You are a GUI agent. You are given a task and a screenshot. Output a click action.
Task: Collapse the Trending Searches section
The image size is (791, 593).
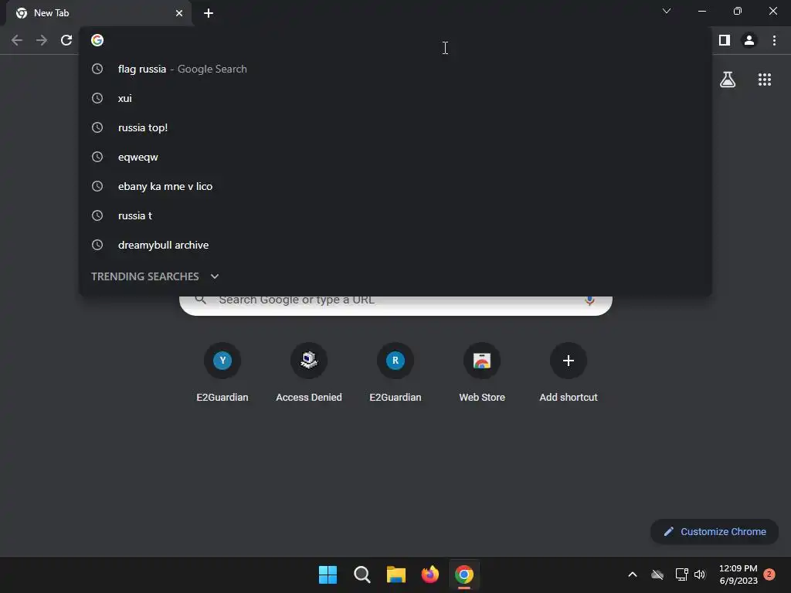coord(215,276)
